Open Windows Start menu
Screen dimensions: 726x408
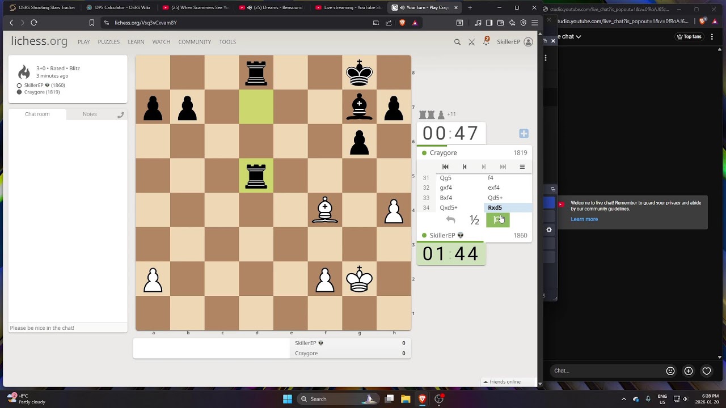coord(288,399)
